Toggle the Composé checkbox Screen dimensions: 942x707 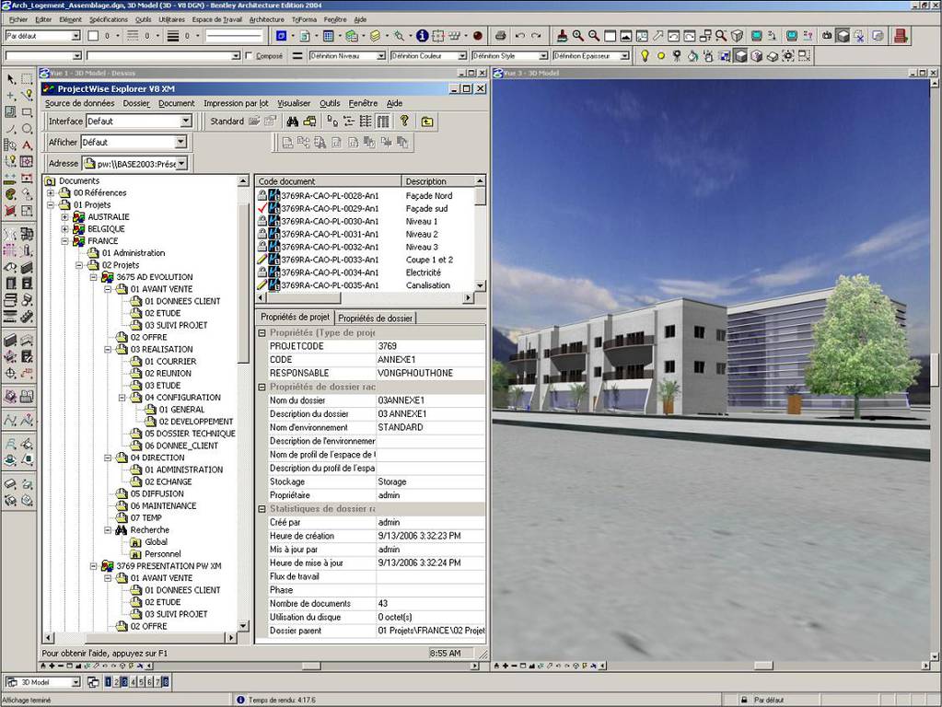pyautogui.click(x=249, y=56)
